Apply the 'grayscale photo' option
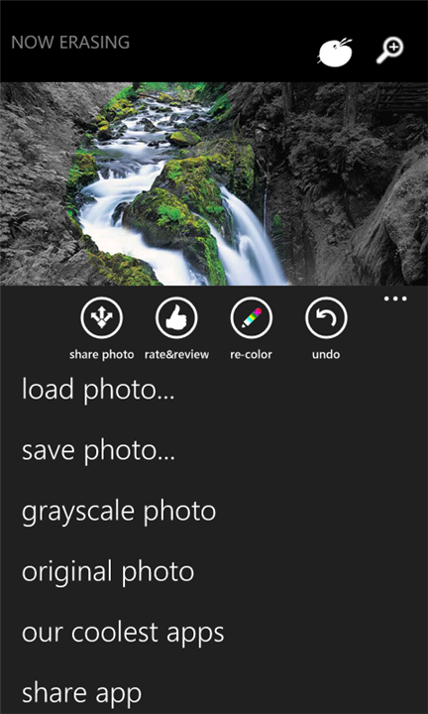428x714 pixels. click(x=119, y=512)
